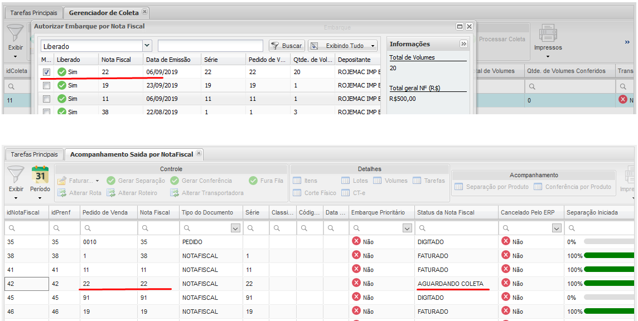Click the Gerar Separação icon
The height and width of the screenshot is (321, 638).
(x=111, y=181)
